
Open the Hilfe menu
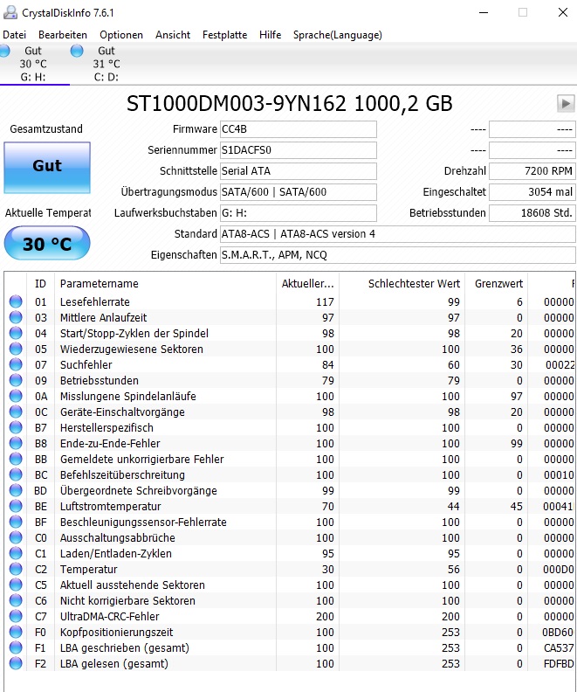(271, 35)
